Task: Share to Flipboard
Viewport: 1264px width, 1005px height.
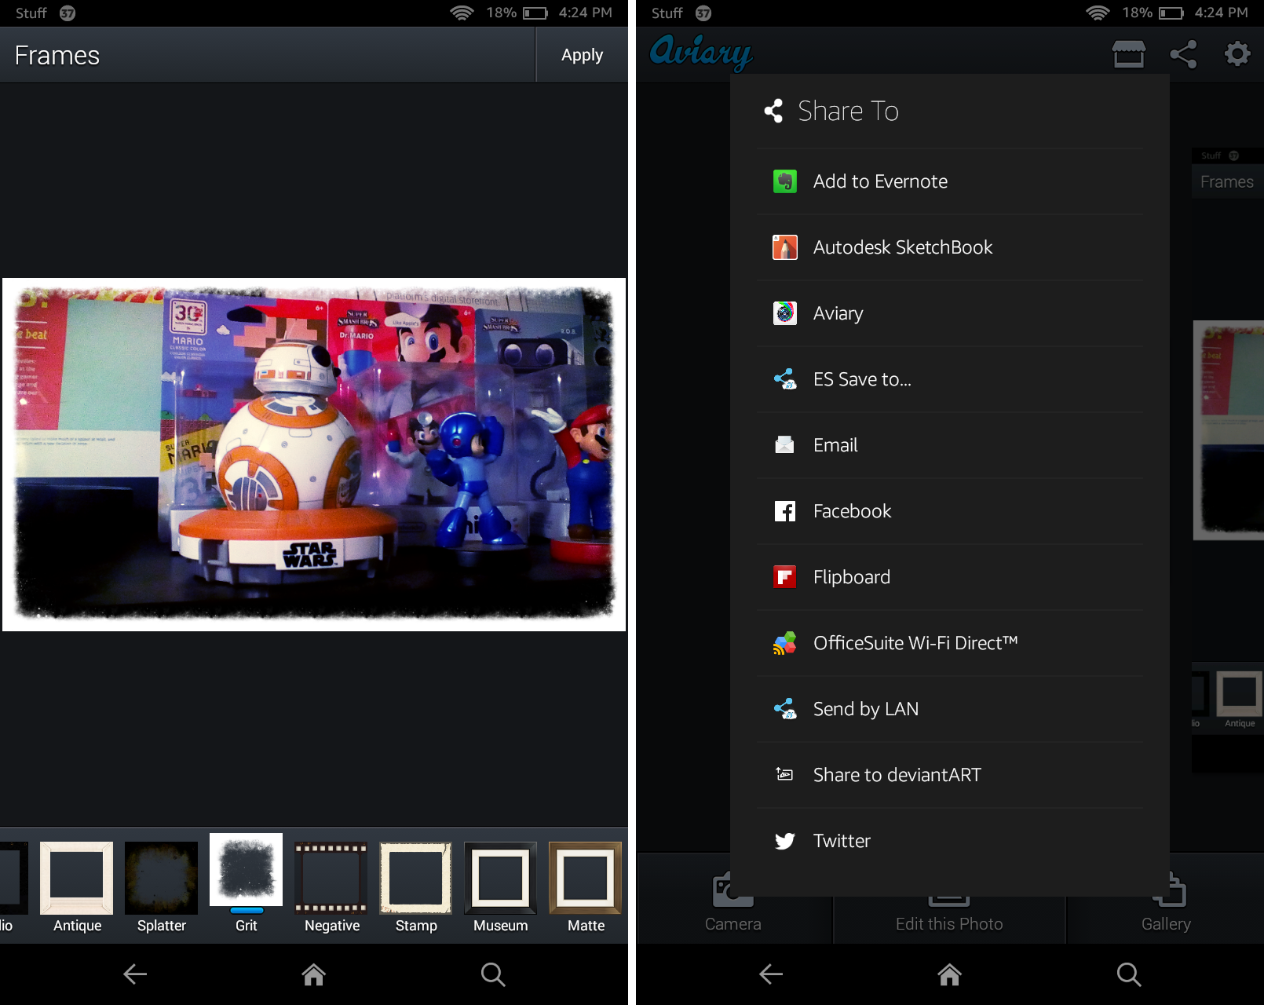Action: 950,577
